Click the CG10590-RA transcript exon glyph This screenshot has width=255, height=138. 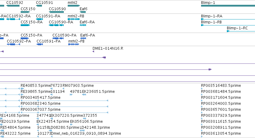point(56,25)
